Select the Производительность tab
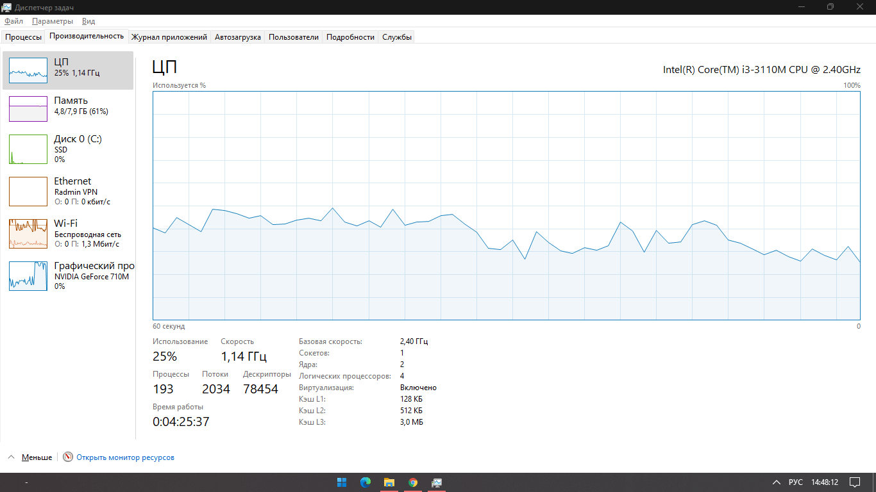 pyautogui.click(x=86, y=37)
